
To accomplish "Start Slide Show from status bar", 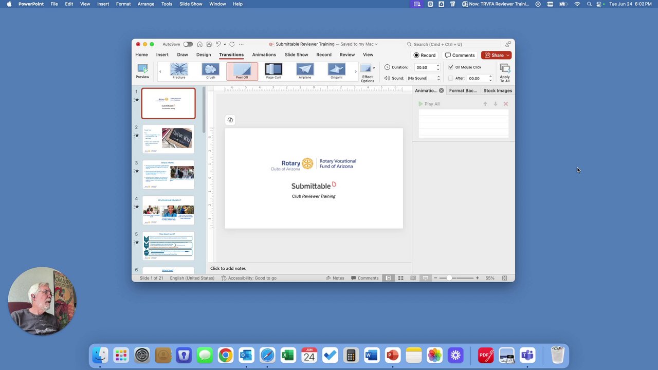I will (425, 278).
